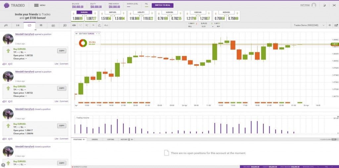
Task: Open the instruments list tab icon
Action: click(x=18, y=25)
